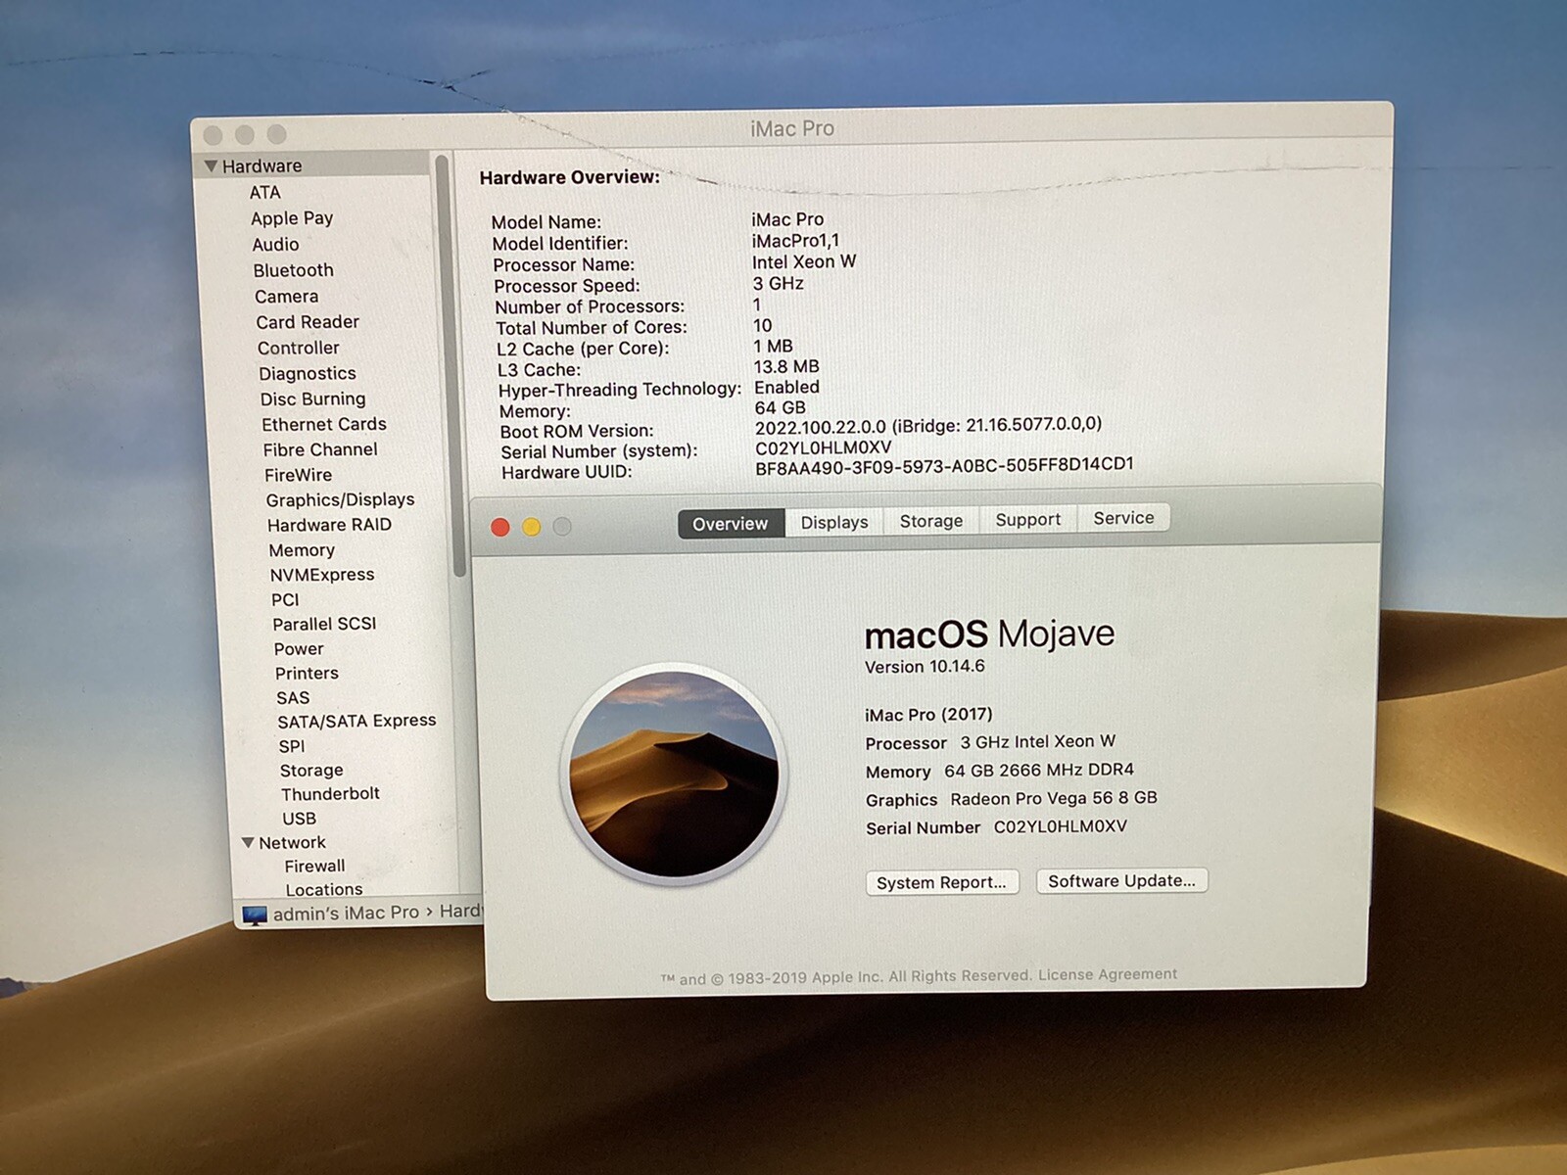Click admin's iMac Pro in the path bar
Image resolution: width=1567 pixels, height=1175 pixels.
click(x=346, y=914)
